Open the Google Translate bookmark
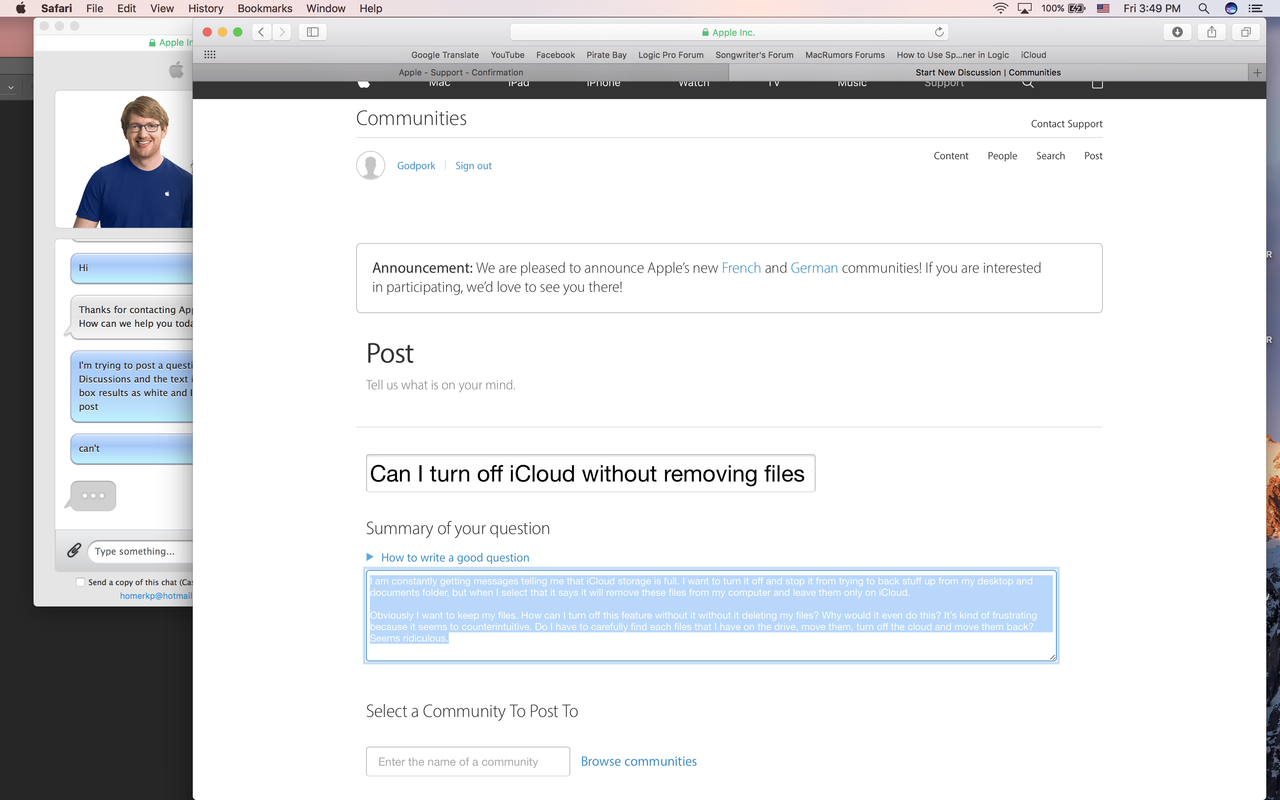 pyautogui.click(x=445, y=55)
